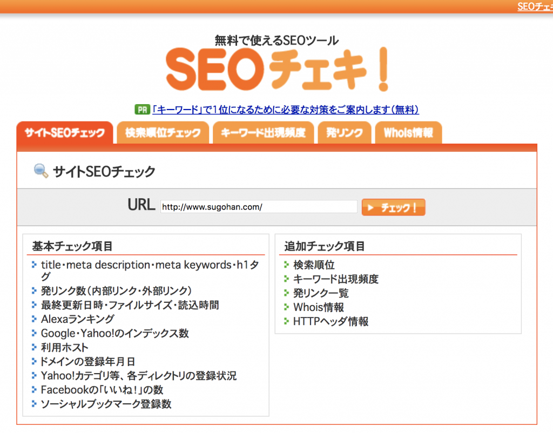
Task: Click the Alexaランキング item
Action: pos(78,319)
